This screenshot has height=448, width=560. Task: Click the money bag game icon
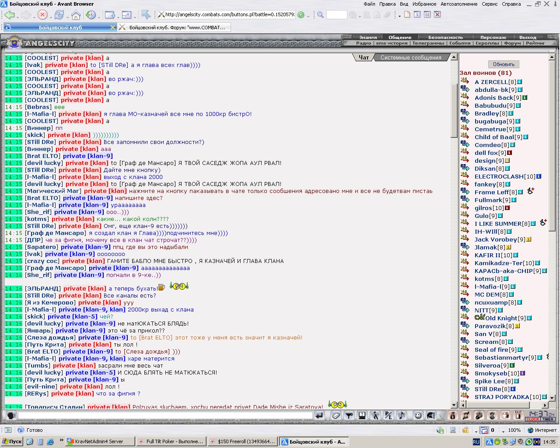pyautogui.click(x=453, y=416)
